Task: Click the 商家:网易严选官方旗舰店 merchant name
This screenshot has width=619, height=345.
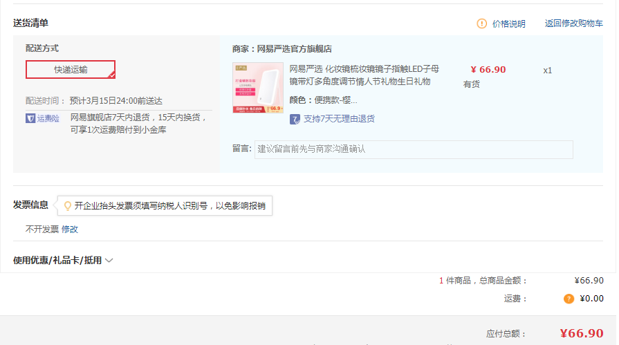Action: pyautogui.click(x=282, y=49)
